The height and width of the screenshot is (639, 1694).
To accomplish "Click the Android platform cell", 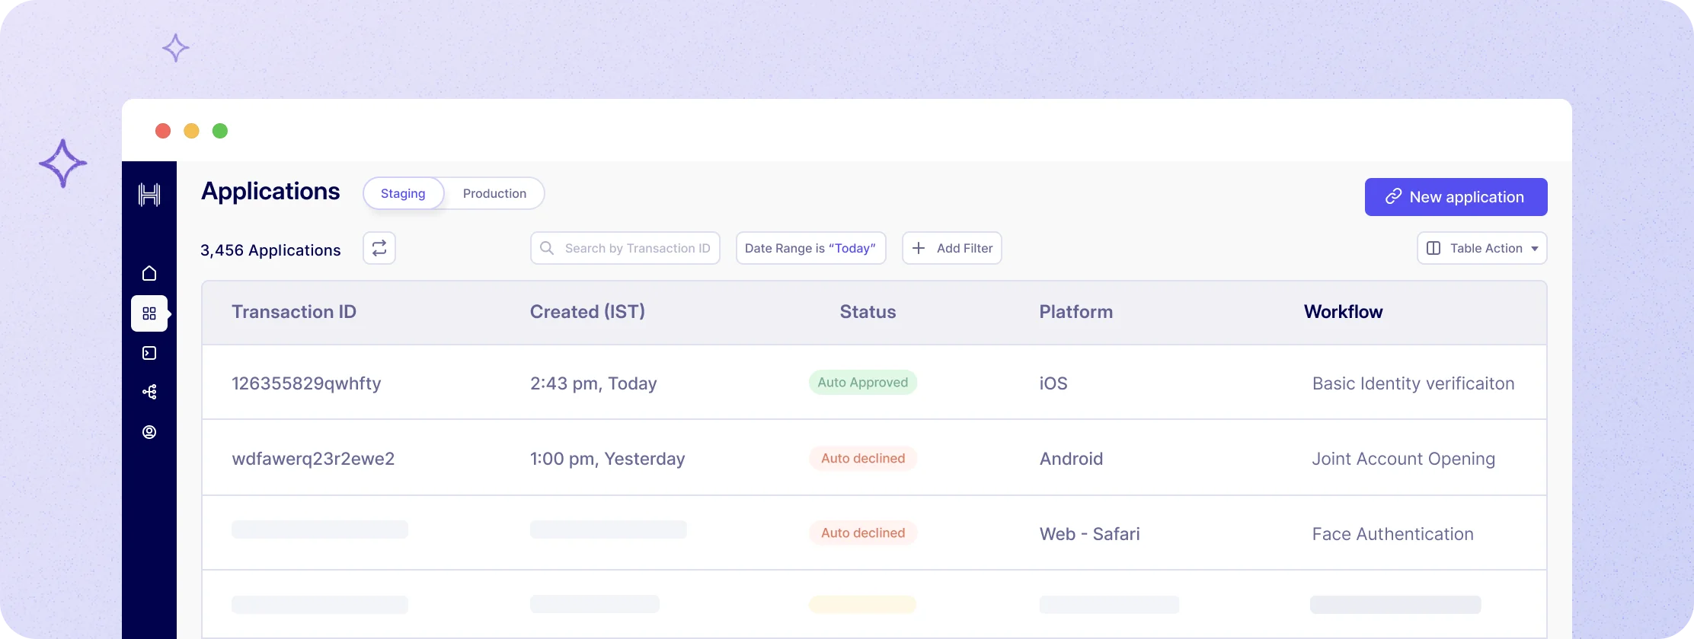I will click(x=1071, y=459).
